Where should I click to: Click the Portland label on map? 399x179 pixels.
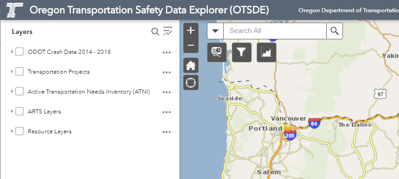265,128
